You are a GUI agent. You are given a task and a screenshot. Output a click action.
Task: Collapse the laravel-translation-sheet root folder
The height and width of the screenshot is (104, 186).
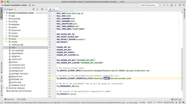click(x=4, y=13)
